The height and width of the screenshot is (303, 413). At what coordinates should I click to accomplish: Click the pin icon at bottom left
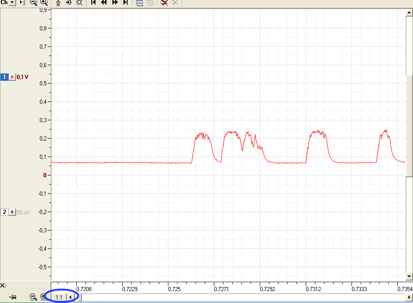point(13,297)
